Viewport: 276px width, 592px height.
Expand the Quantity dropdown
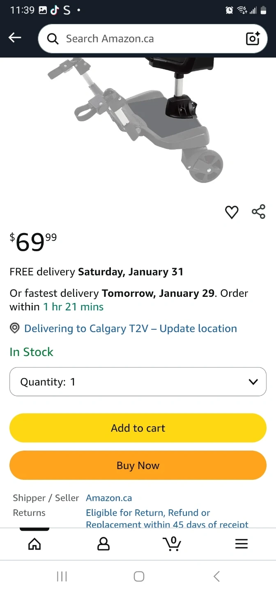[138, 382]
